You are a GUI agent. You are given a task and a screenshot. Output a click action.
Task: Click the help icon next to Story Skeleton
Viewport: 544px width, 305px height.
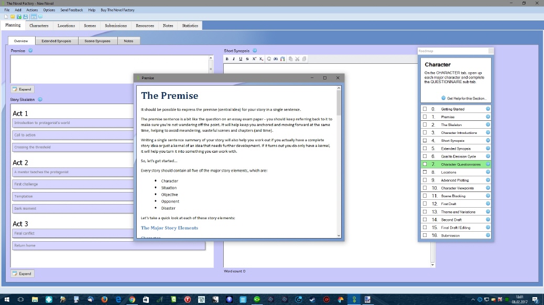coord(40,99)
